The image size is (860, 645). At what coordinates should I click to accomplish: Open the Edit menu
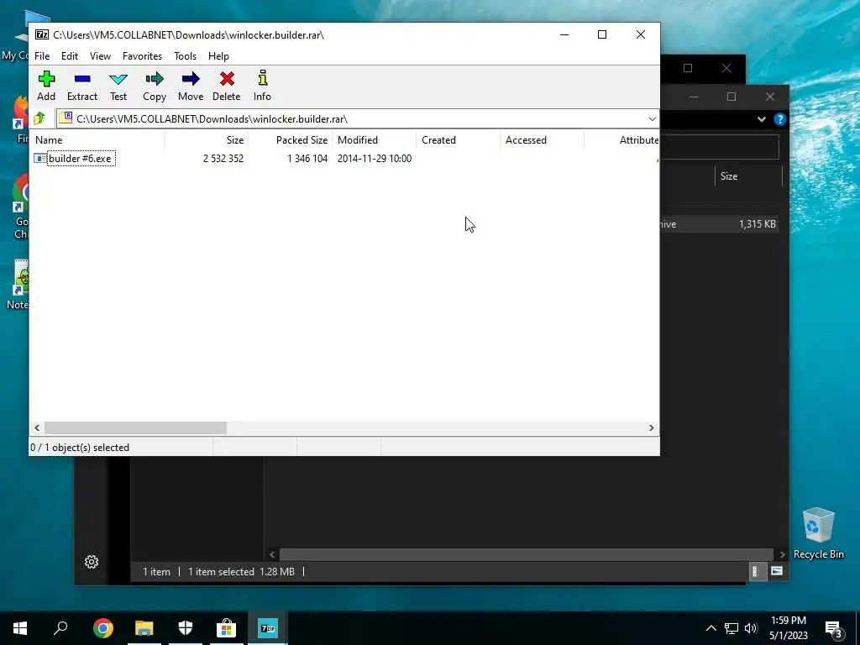[x=70, y=56]
